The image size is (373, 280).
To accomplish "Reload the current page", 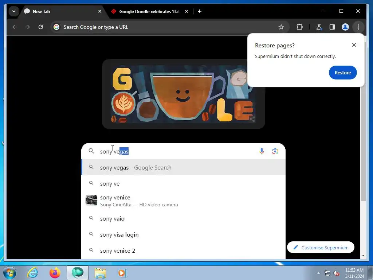I will [x=41, y=27].
